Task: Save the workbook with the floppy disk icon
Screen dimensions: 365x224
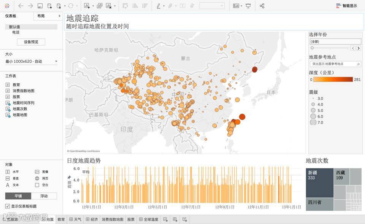Action: pos(40,6)
